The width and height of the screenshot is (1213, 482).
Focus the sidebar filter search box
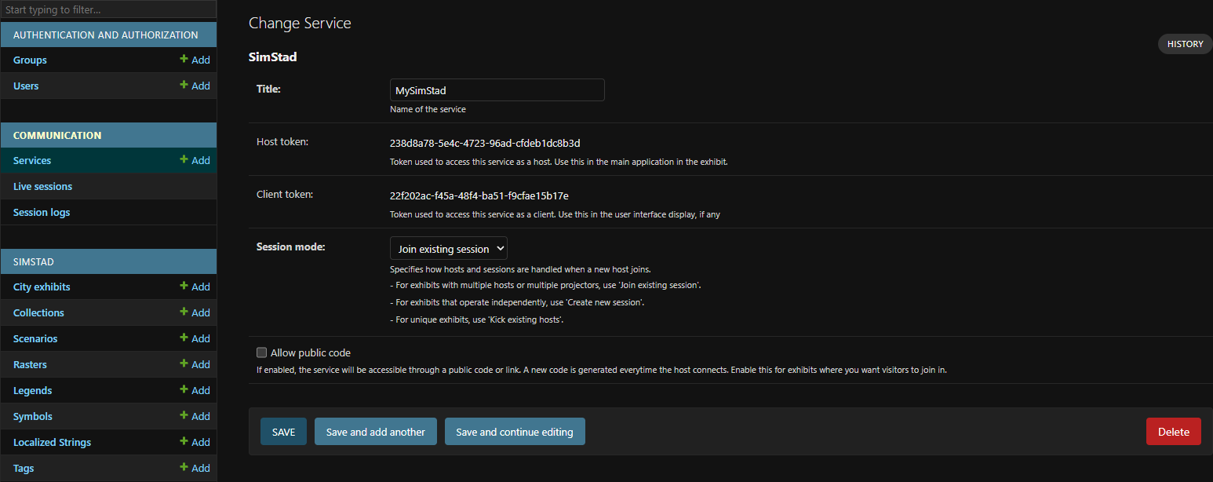(x=108, y=10)
